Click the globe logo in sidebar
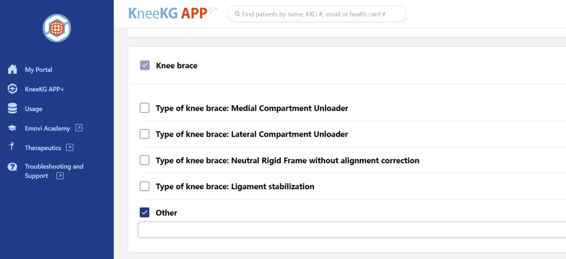Screen dimensions: 566x259 [x=57, y=28]
